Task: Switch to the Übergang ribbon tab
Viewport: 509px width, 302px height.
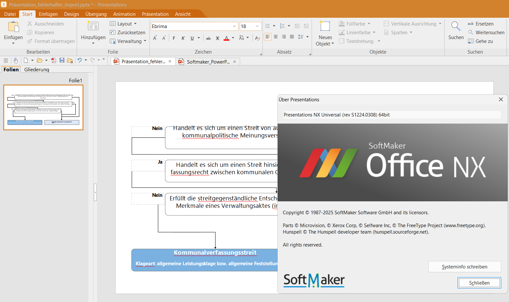Action: (x=96, y=14)
